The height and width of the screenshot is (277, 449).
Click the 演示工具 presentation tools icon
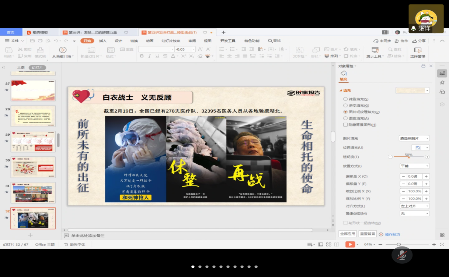pyautogui.click(x=375, y=50)
